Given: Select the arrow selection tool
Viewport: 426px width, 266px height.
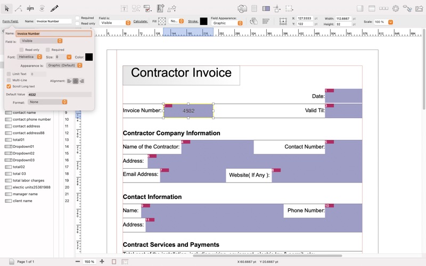Looking at the screenshot, I should click(7, 9).
